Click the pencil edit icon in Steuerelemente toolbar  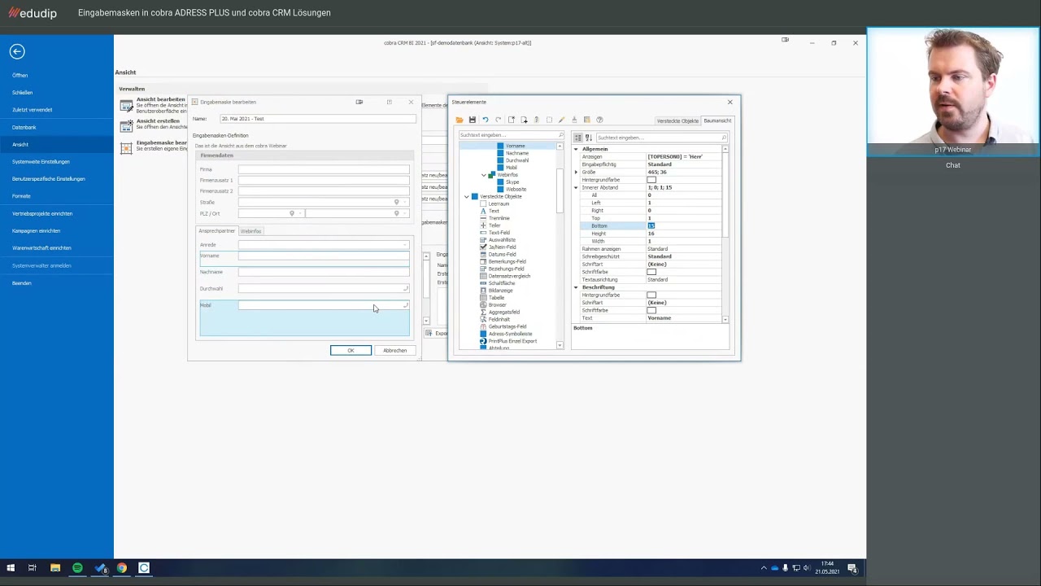point(561,120)
